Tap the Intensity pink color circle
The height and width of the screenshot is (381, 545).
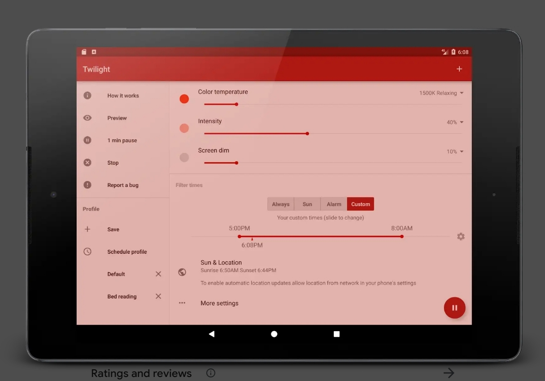184,128
